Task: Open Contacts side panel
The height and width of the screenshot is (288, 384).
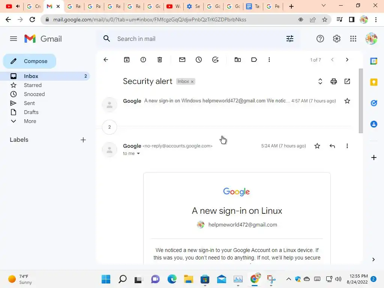Action: 374,124
